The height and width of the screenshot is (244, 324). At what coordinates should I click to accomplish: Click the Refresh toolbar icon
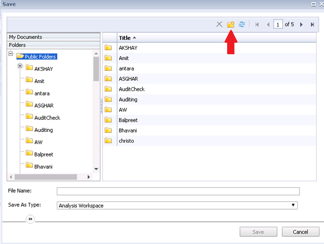click(242, 25)
